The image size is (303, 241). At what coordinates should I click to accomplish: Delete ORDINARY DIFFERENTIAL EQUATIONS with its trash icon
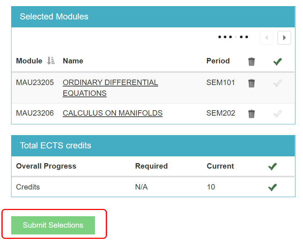[251, 83]
